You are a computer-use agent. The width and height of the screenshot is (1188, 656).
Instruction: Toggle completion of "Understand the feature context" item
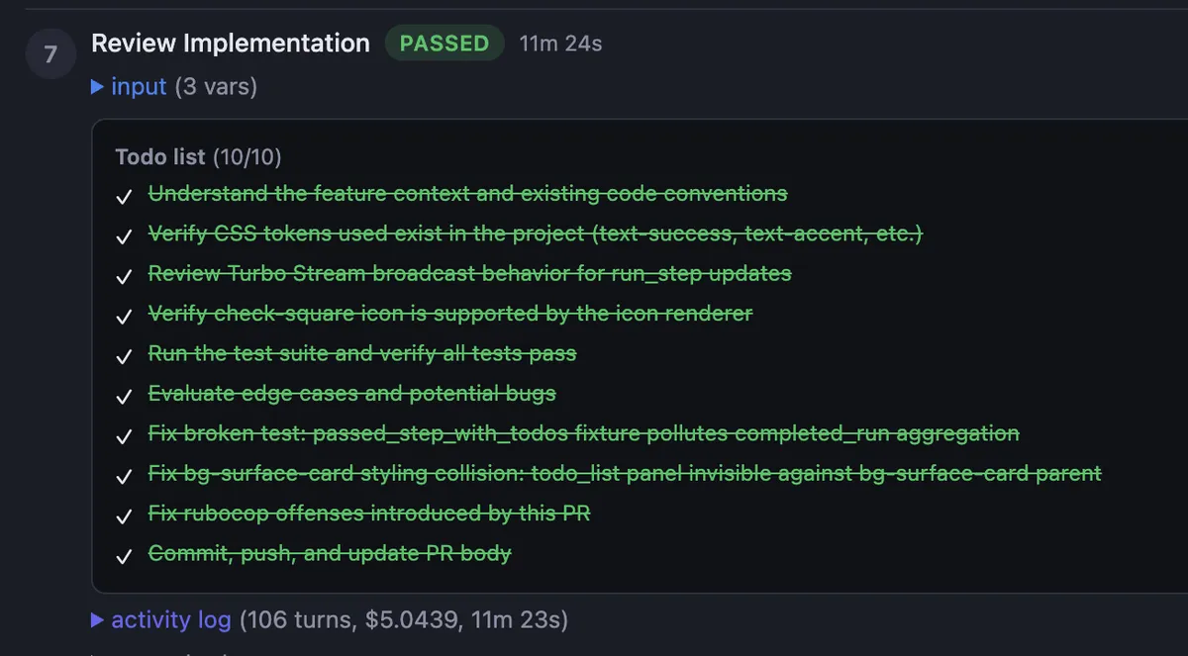(x=124, y=196)
